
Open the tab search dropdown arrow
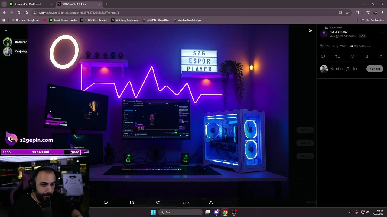tap(4, 4)
